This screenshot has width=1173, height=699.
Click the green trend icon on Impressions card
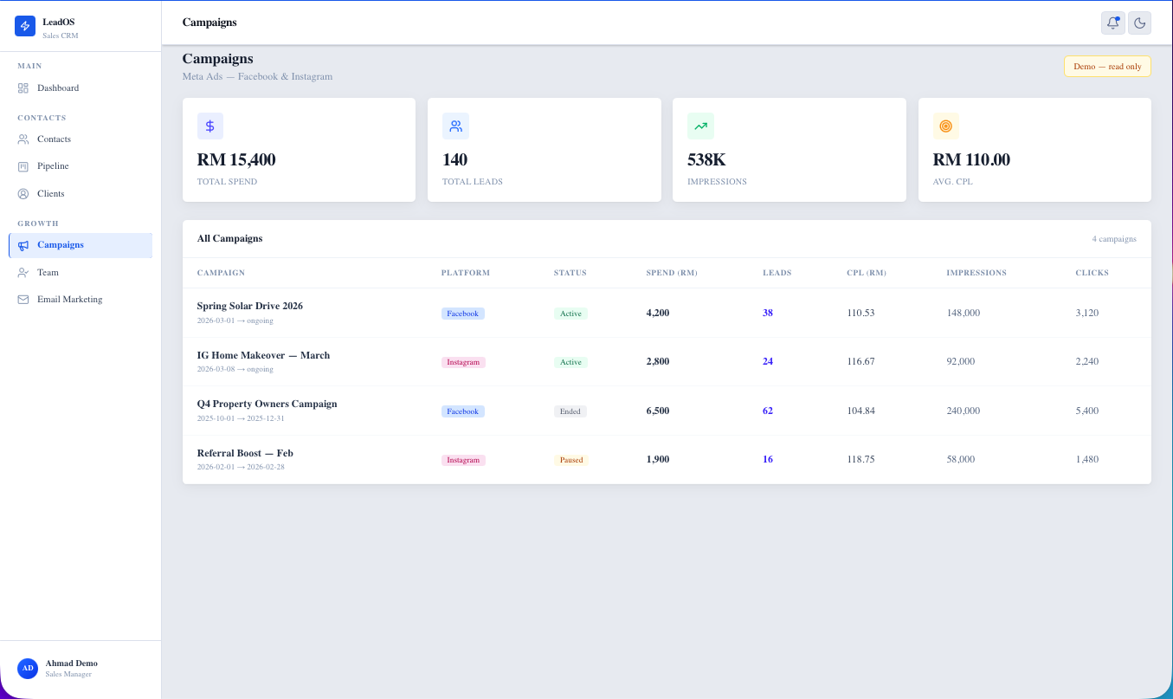[700, 126]
